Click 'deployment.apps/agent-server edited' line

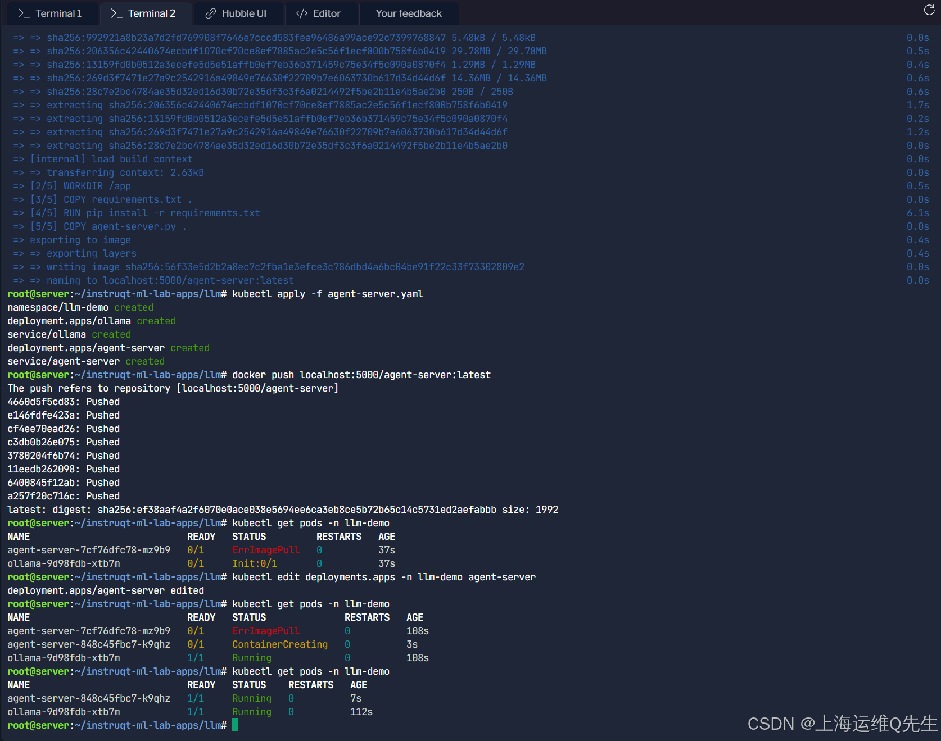pyautogui.click(x=106, y=590)
